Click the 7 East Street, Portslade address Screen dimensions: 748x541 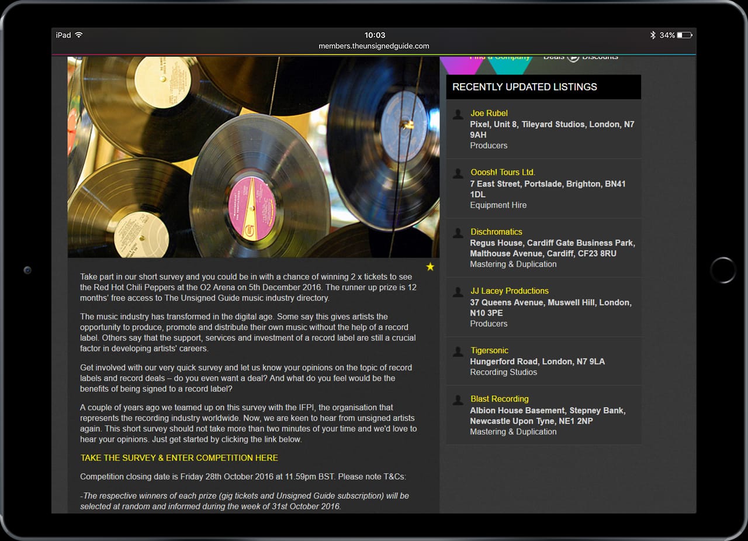pyautogui.click(x=548, y=189)
